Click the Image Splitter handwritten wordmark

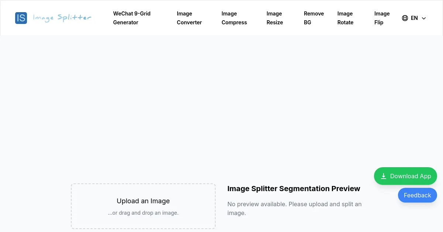coord(62,17)
